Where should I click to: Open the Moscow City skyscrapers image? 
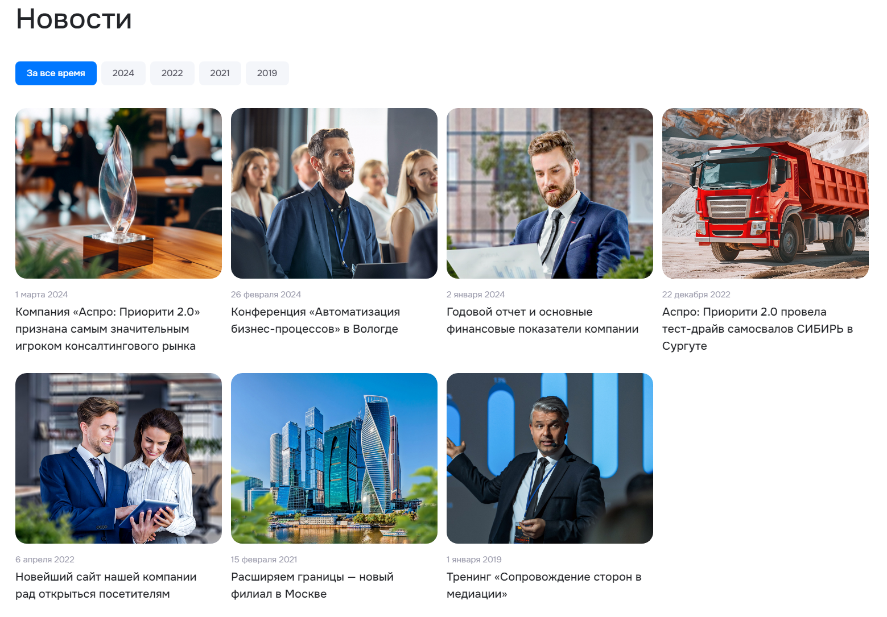pyautogui.click(x=334, y=458)
